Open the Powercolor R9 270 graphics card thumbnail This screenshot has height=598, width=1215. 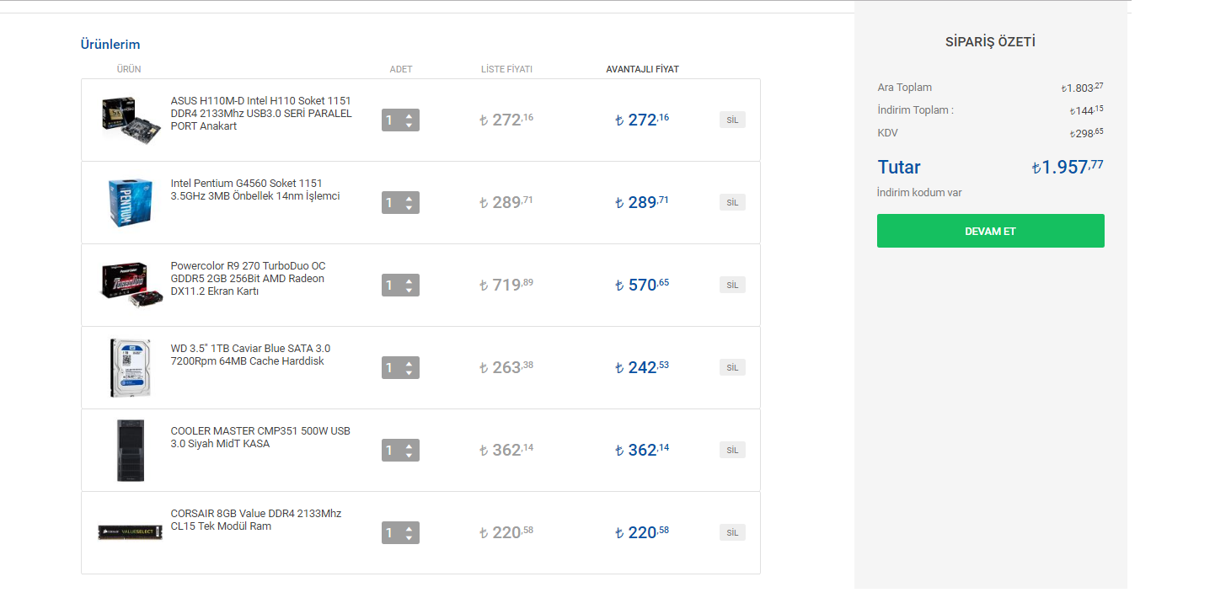tap(131, 285)
